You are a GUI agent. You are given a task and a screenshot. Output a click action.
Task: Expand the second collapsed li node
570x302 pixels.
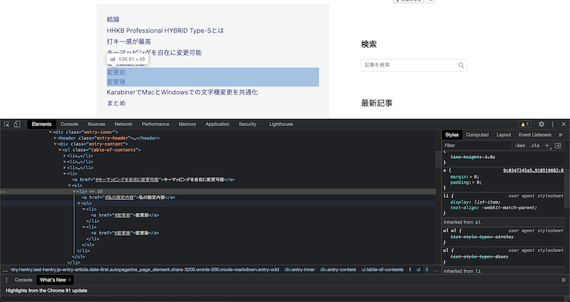pyautogui.click(x=65, y=162)
